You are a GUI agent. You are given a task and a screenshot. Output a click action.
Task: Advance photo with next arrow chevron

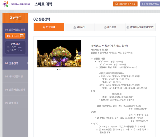coord(80,54)
